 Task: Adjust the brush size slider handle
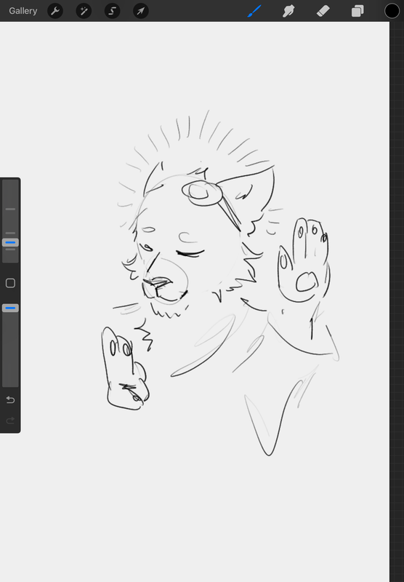click(10, 243)
